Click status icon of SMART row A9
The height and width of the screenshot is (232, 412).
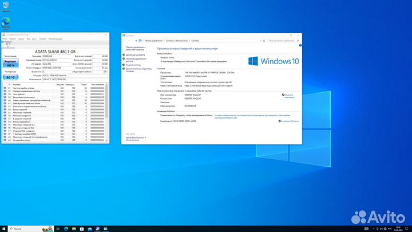(5, 140)
